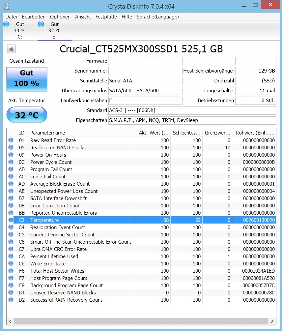
Task: Open the Bearbeiten menu
Action: 34,17
